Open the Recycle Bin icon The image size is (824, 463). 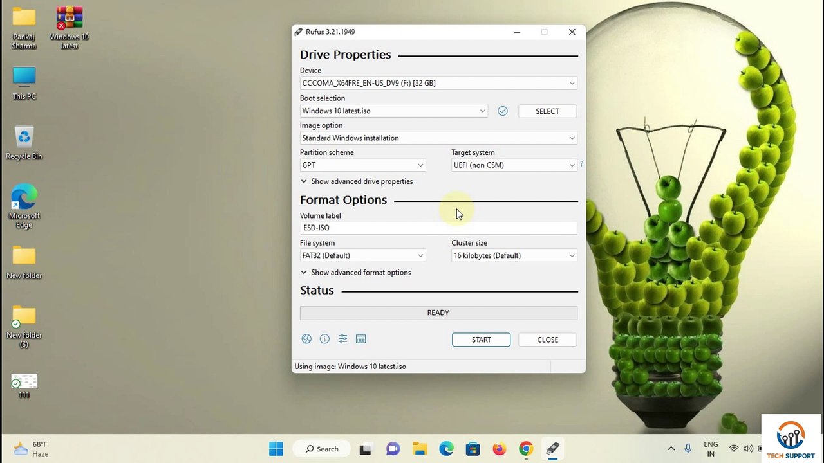pos(24,142)
